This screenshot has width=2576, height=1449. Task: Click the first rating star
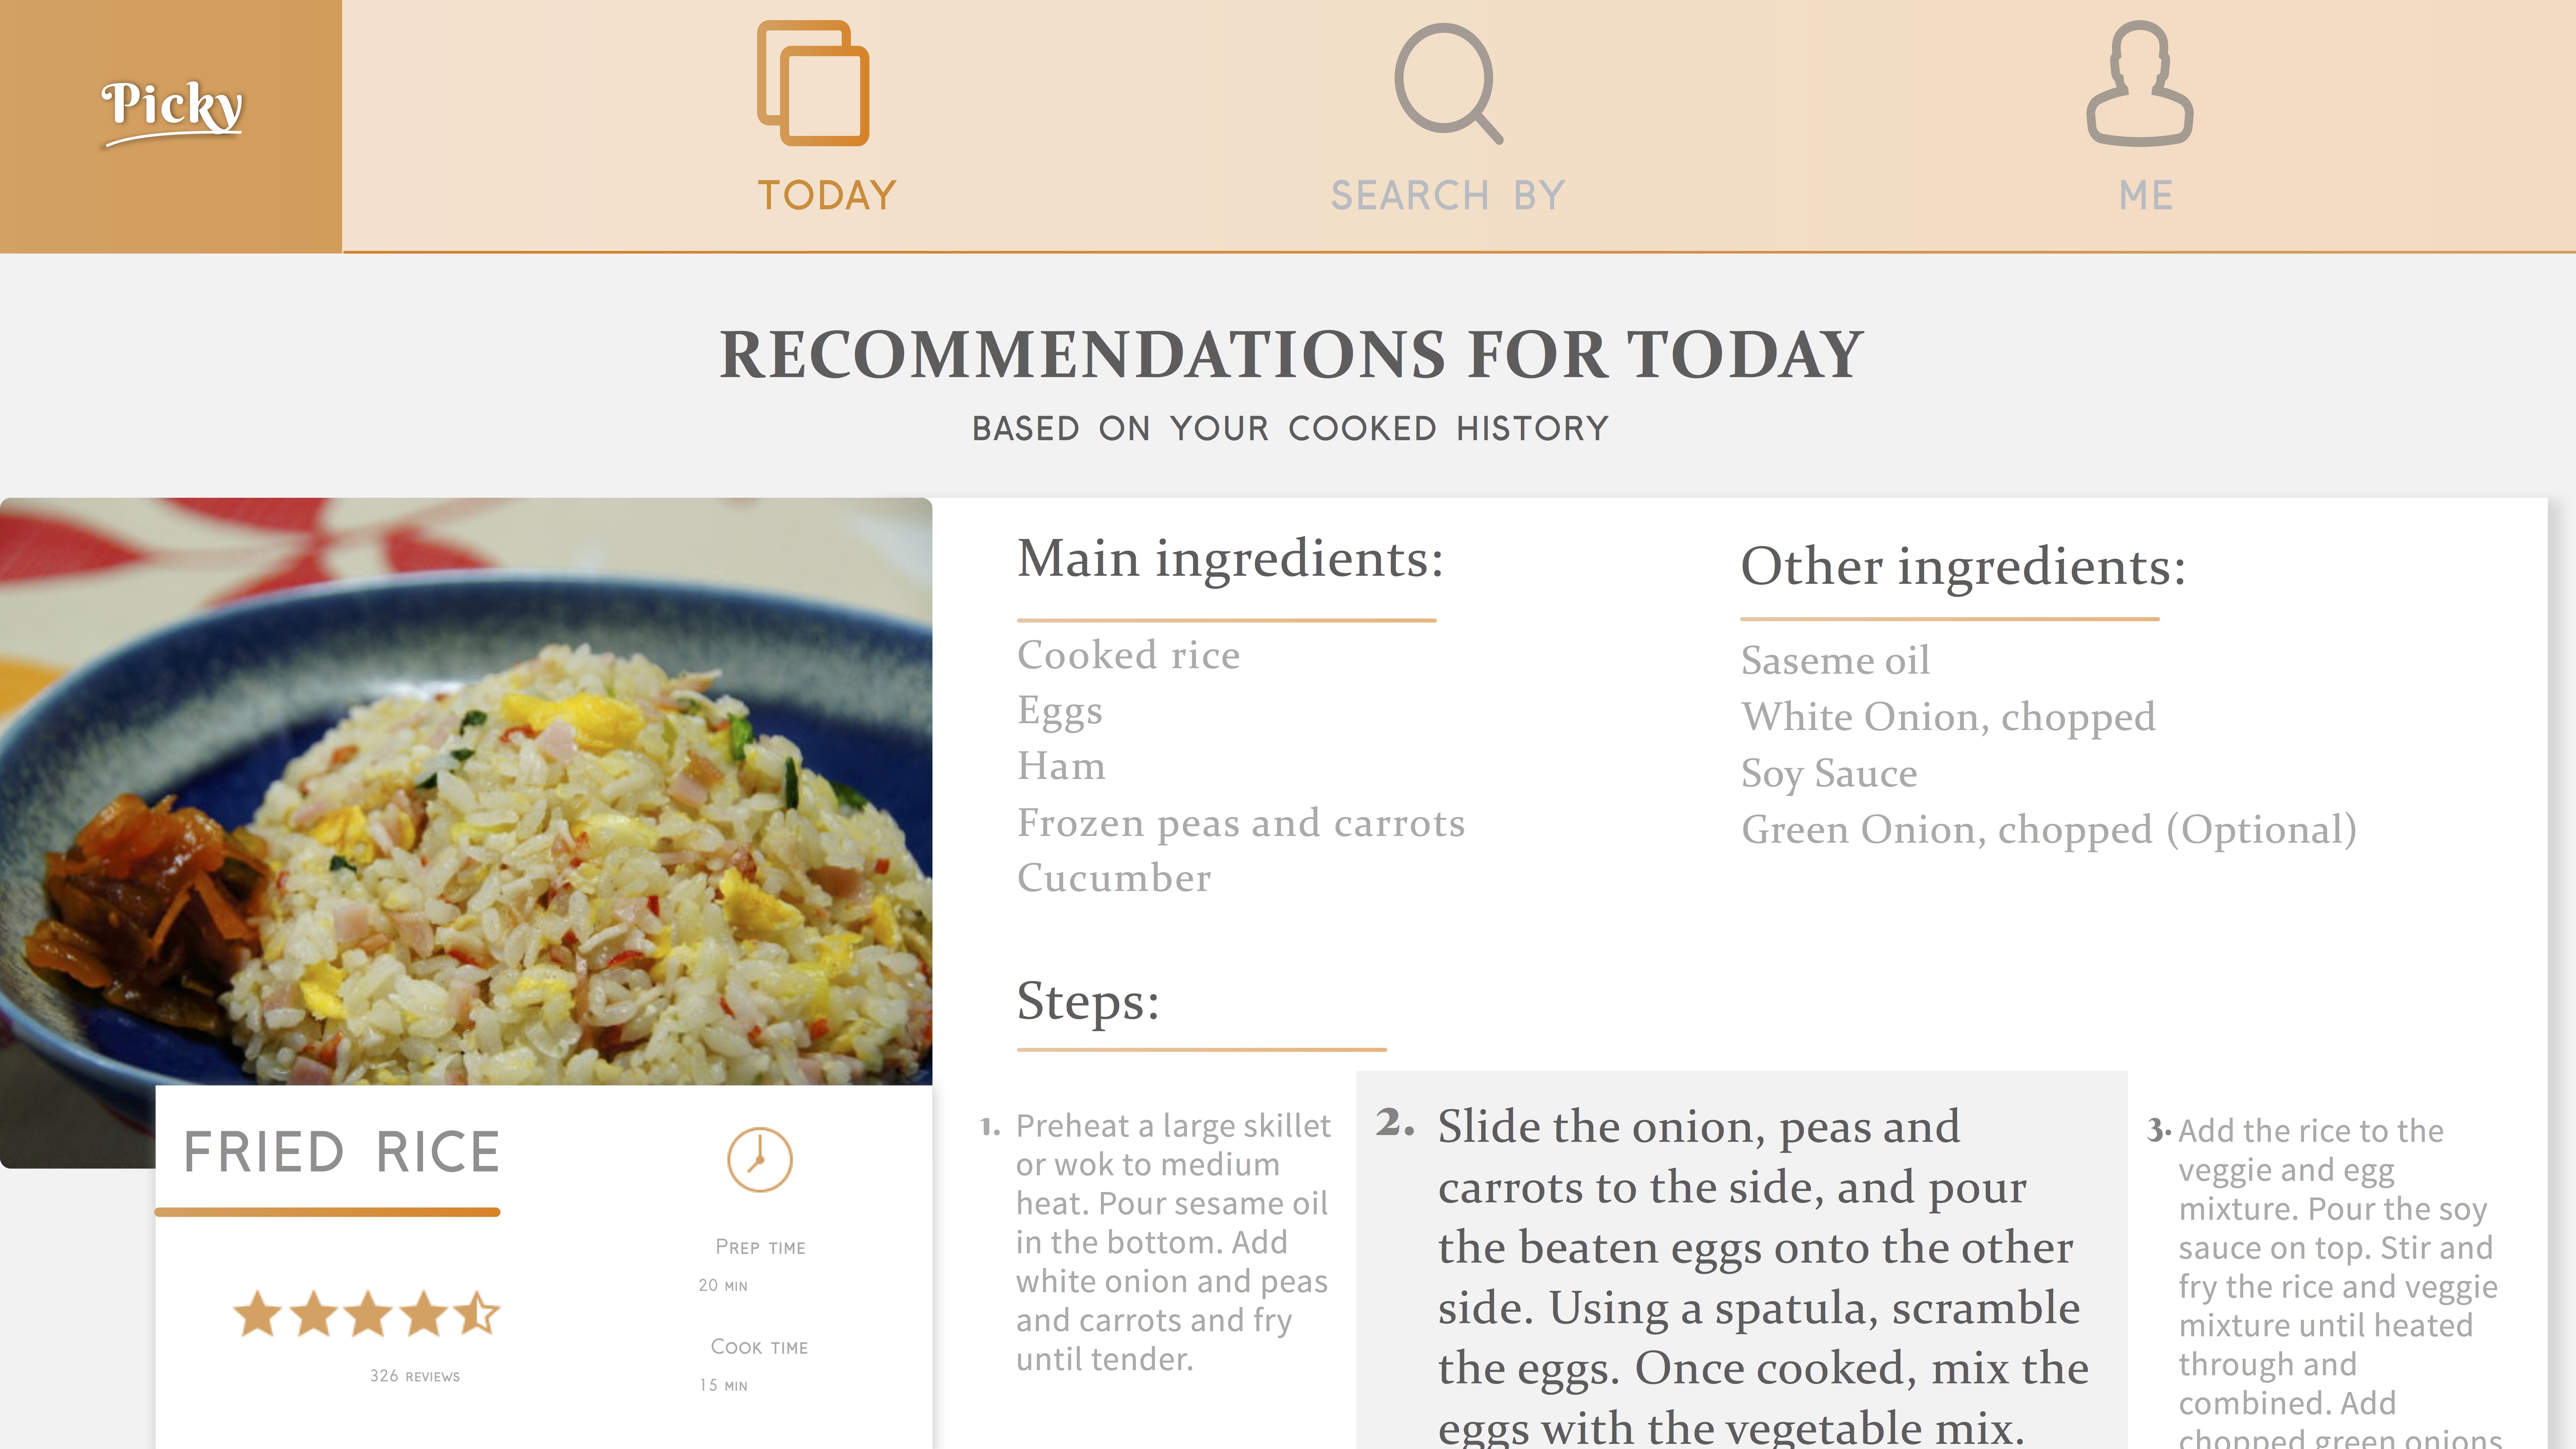pyautogui.click(x=258, y=1314)
